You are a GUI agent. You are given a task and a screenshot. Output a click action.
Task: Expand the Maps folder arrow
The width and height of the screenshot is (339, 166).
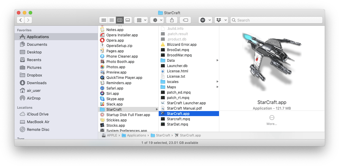(x=217, y=87)
